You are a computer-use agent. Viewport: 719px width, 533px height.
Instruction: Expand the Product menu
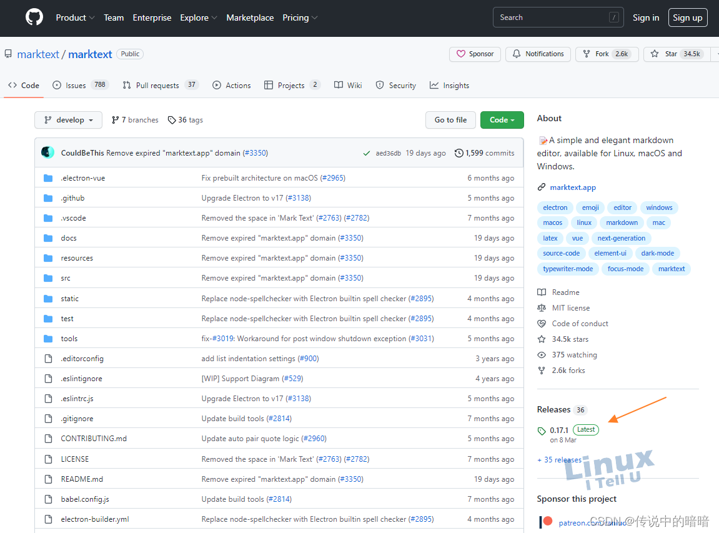tap(75, 17)
